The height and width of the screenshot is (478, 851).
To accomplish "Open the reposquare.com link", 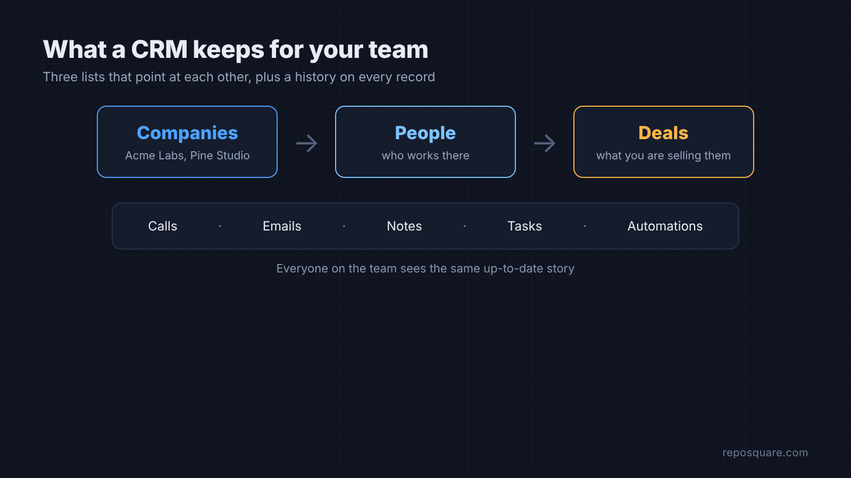I will point(765,453).
